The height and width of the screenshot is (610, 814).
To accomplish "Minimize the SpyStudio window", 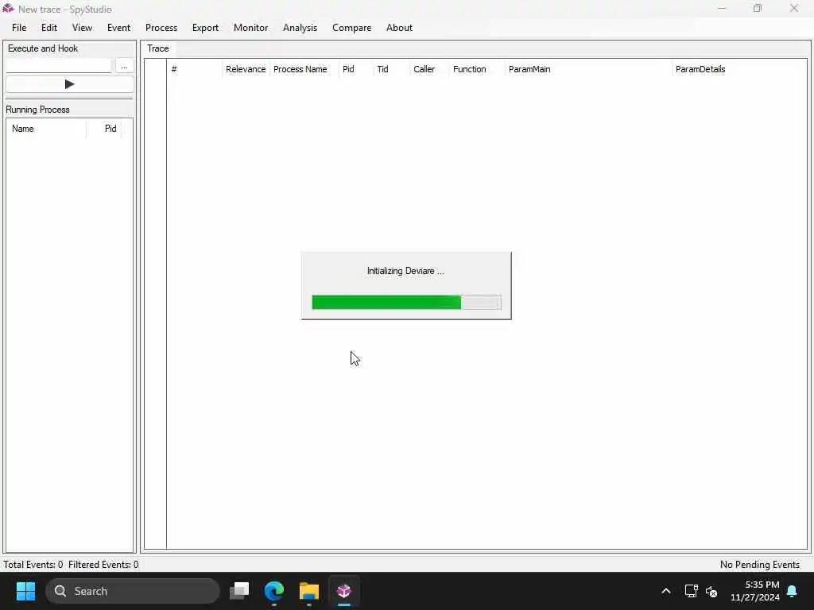I will pos(722,8).
